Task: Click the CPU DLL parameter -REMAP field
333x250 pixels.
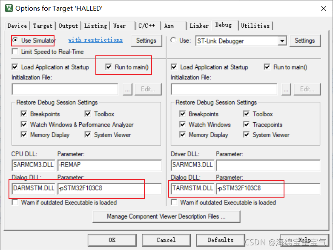Action: coord(109,165)
